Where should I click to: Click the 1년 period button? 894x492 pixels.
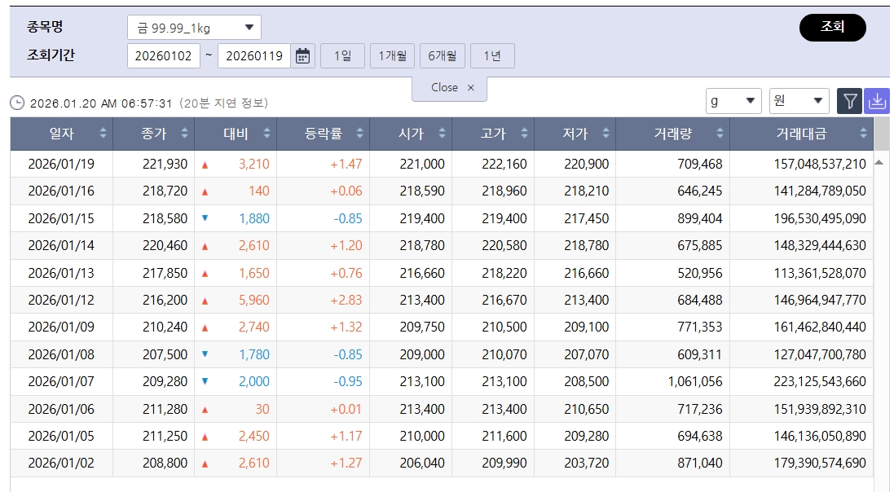click(492, 56)
